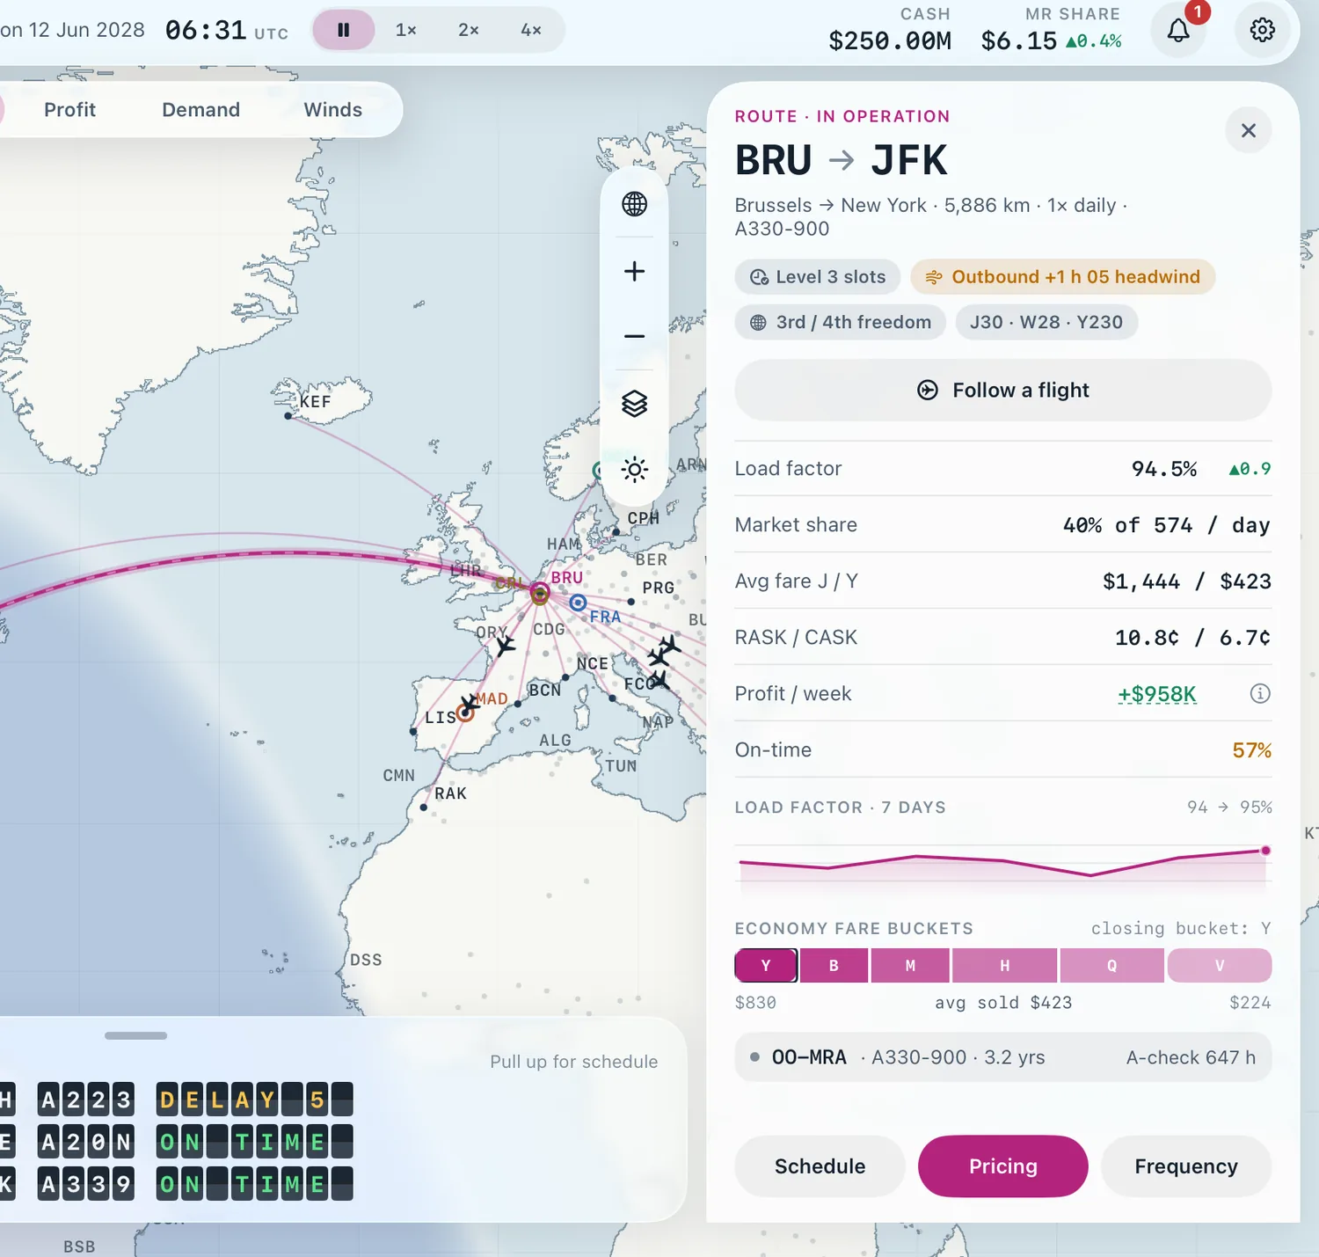This screenshot has width=1319, height=1257.
Task: Open the notifications bell
Action: 1178,30
